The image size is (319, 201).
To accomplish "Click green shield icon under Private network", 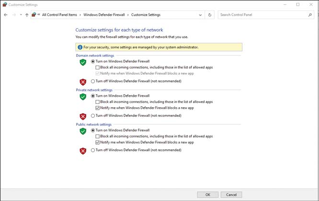I will click(83, 97).
